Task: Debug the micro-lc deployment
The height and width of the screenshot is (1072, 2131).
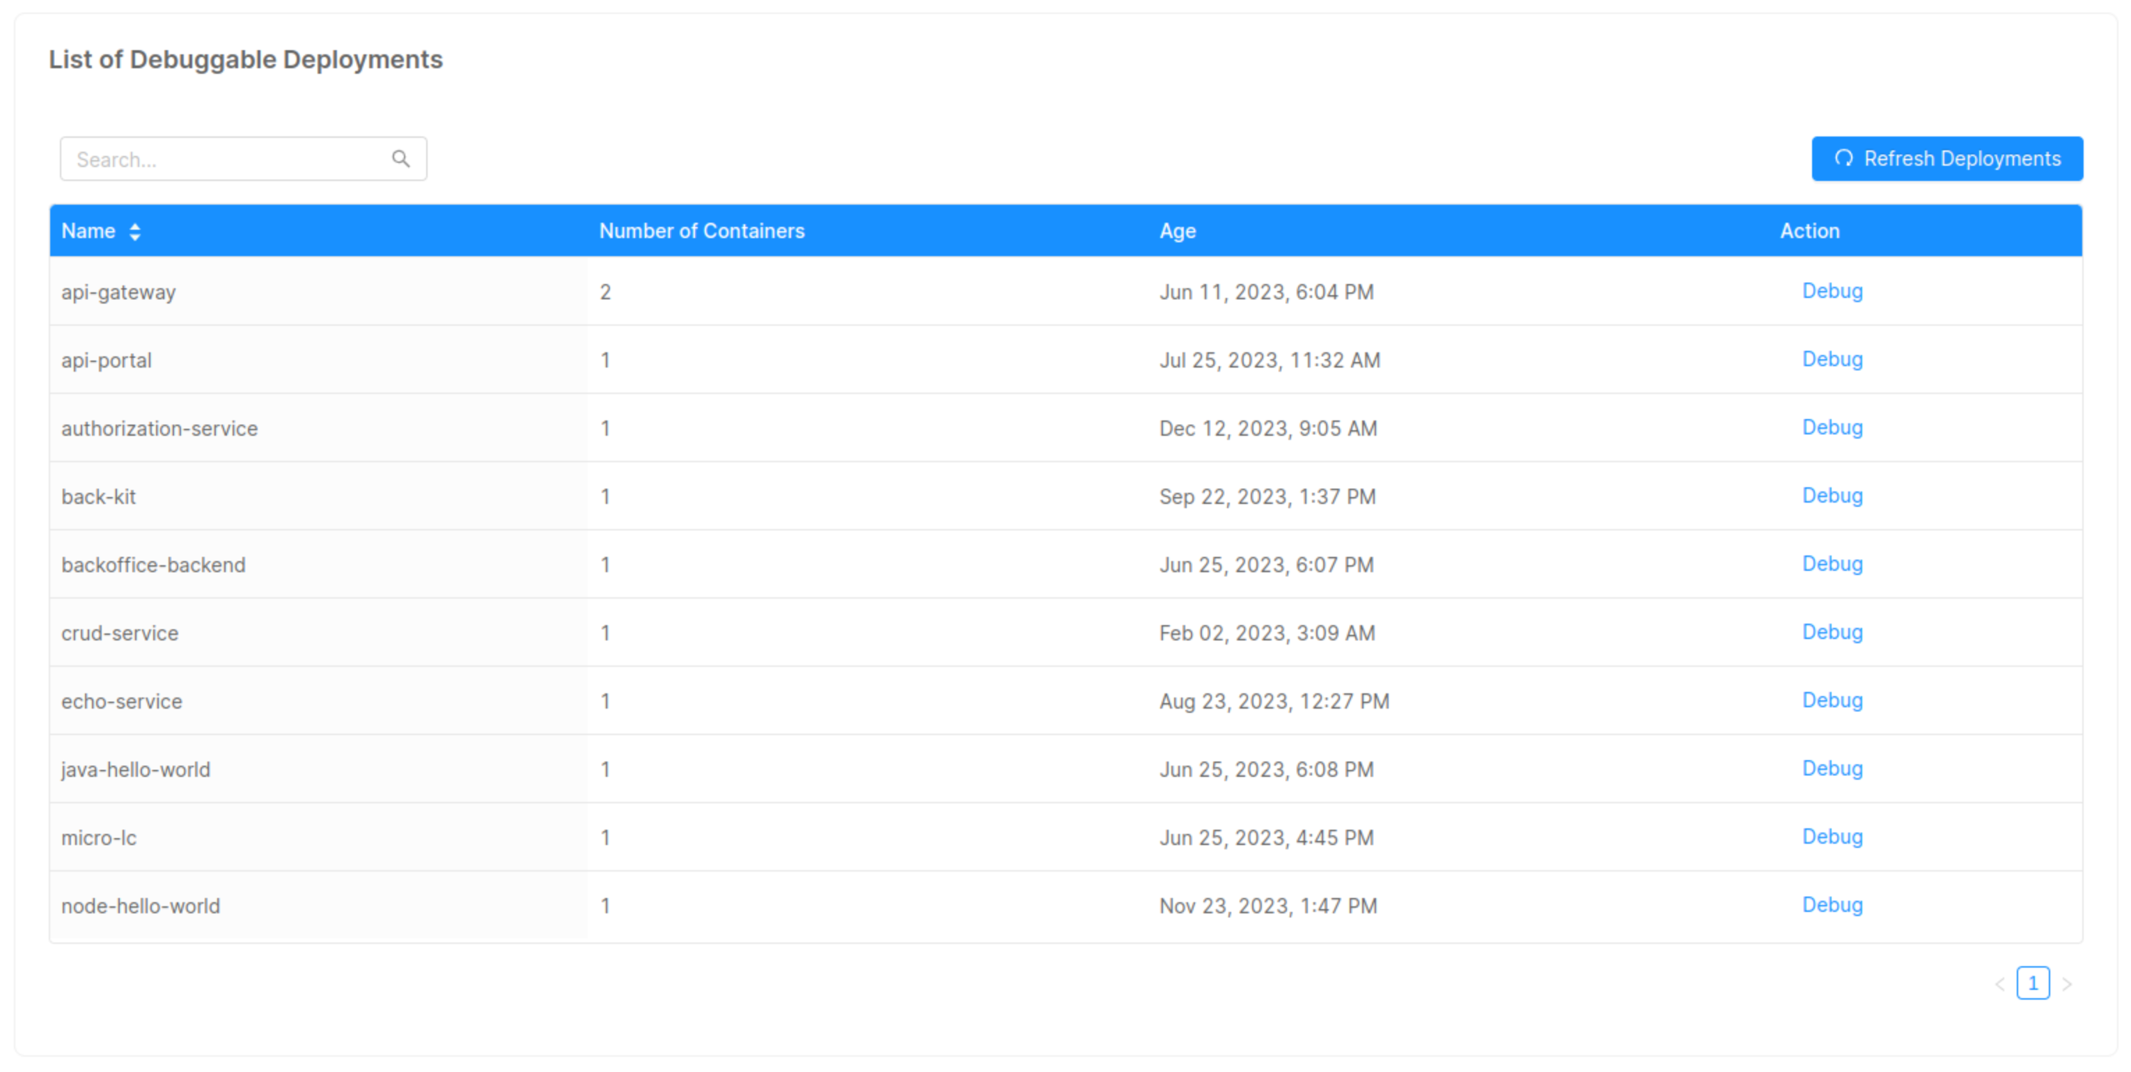Action: pyautogui.click(x=1832, y=837)
